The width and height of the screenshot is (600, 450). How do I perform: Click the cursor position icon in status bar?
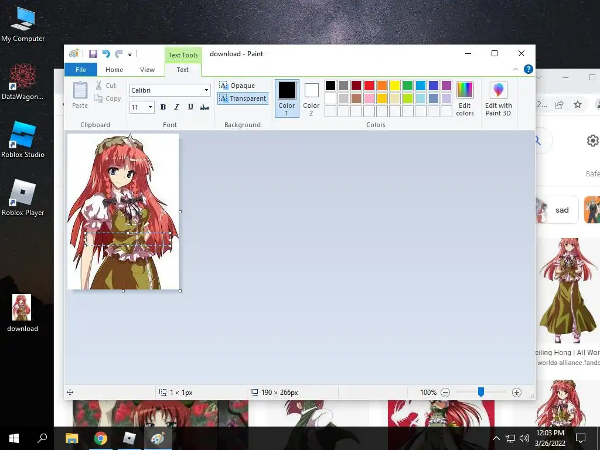(x=70, y=392)
